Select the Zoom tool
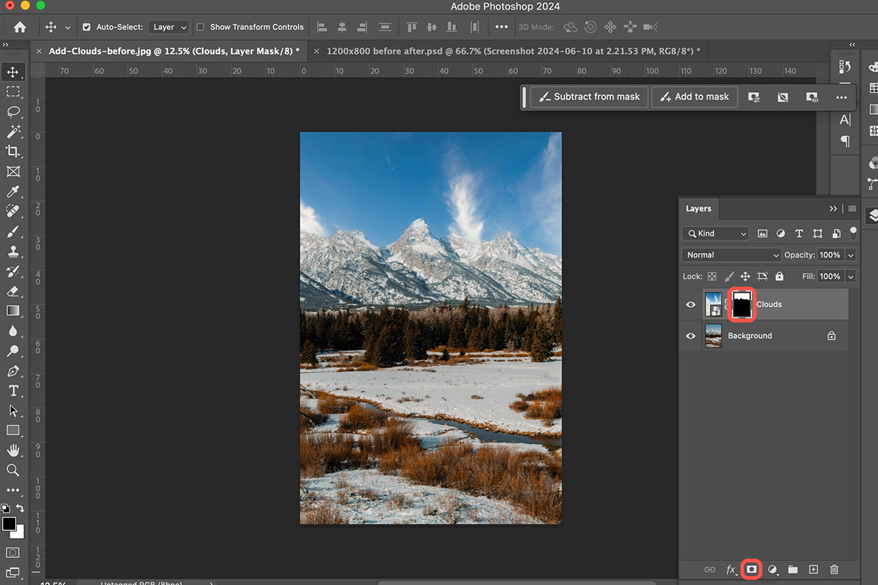This screenshot has width=878, height=585. click(x=12, y=470)
